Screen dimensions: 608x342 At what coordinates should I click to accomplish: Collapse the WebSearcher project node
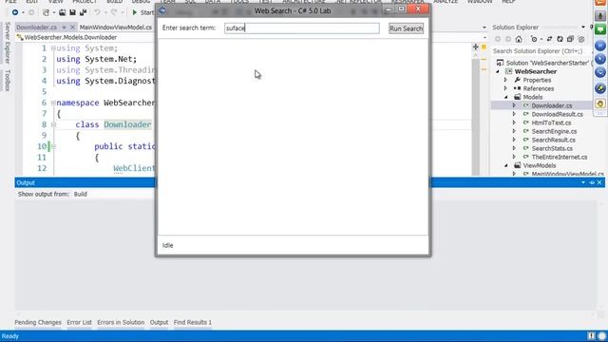tap(498, 71)
